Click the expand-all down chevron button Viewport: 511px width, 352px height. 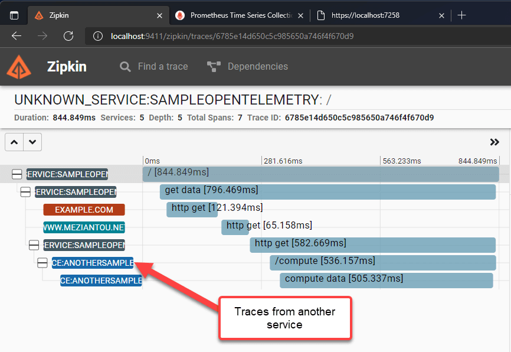pos(32,142)
